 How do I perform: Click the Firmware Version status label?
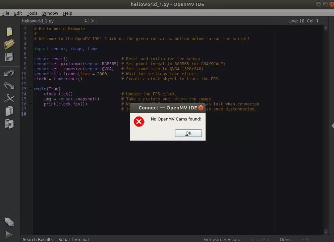[x=222, y=239]
